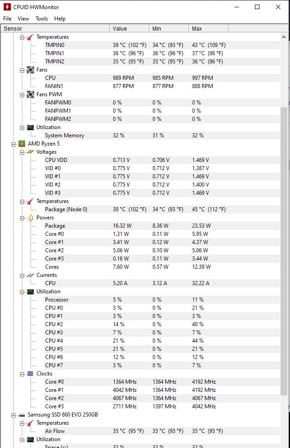Click the Samsung SSD 860 EVO drive icon
Screen dimensions: 290x448
point(22,415)
